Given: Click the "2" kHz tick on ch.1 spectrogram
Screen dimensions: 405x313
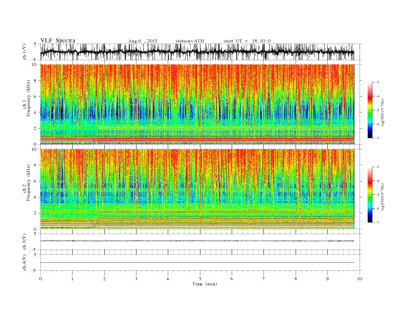Looking at the screenshot, I should 36,128.
